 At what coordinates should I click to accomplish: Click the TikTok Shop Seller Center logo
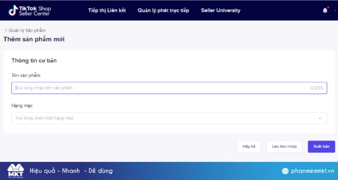30,10
